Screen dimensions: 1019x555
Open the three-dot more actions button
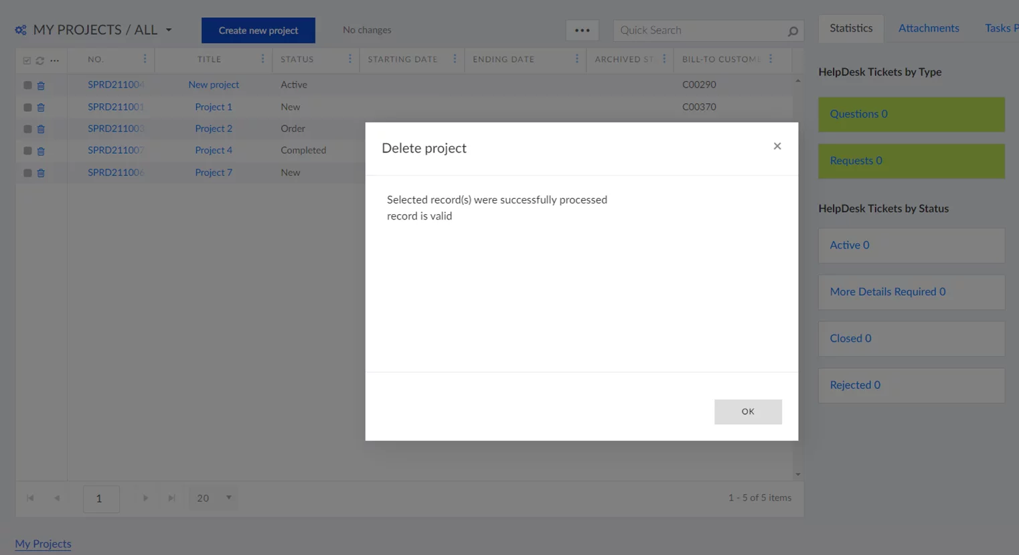[x=582, y=30]
